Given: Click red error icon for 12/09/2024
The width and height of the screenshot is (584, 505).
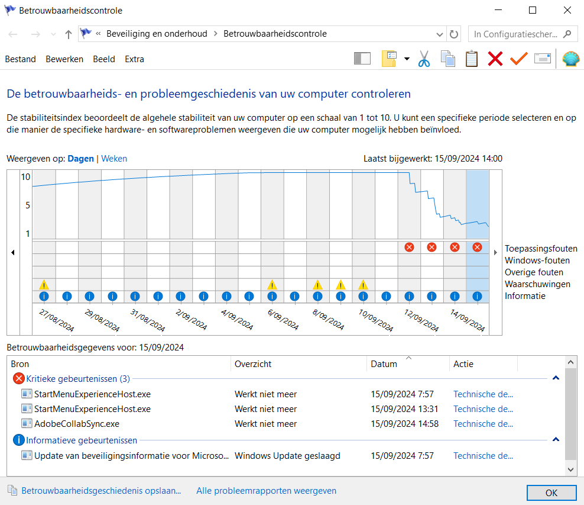Looking at the screenshot, I should (409, 247).
